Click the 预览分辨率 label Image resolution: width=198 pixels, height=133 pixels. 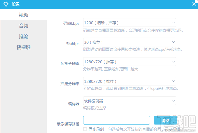click(70, 64)
